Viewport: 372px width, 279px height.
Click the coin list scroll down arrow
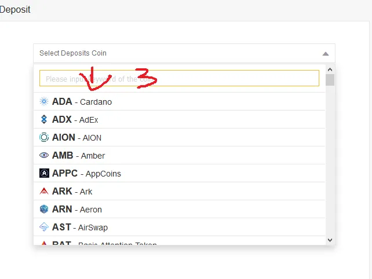tap(330, 240)
